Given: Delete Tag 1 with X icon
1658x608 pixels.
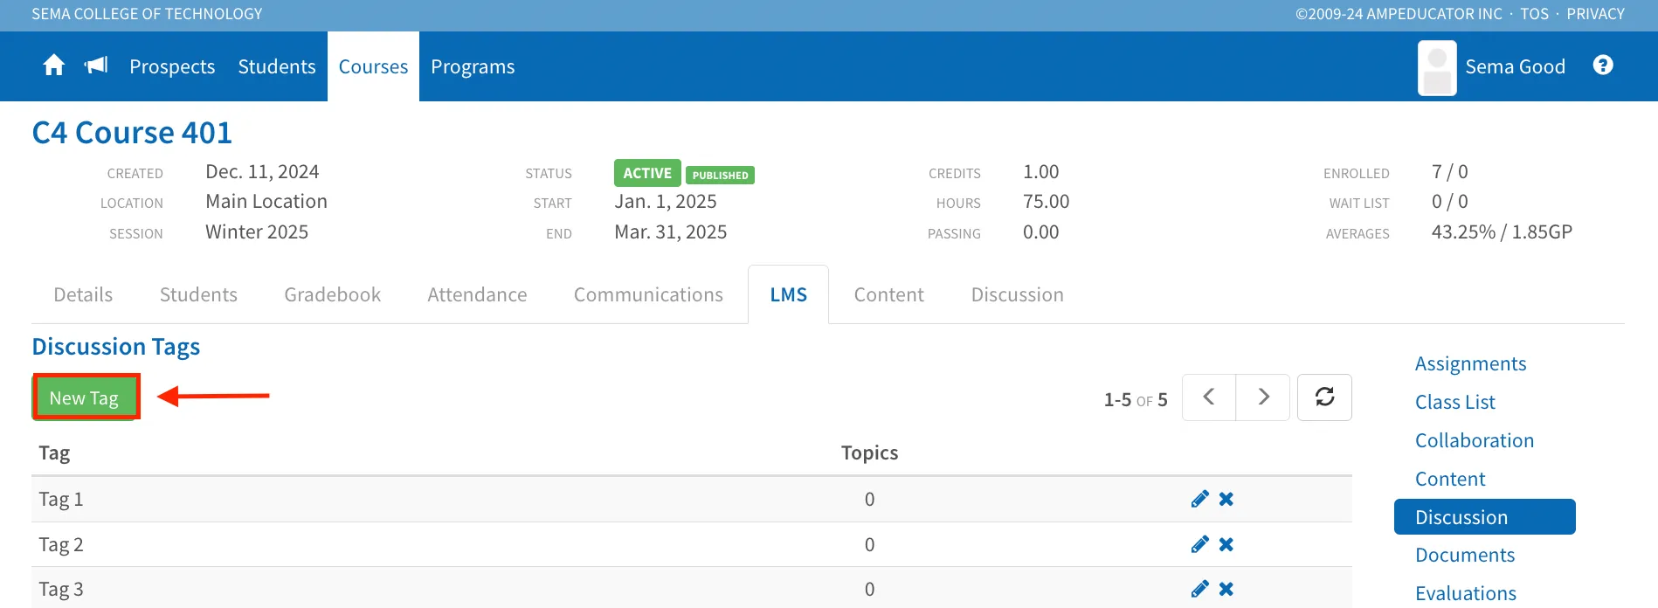Looking at the screenshot, I should click(1226, 499).
